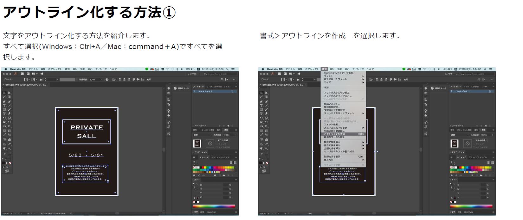This screenshot has height=220, width=523.
Task: Toggle クリップ checkbox in left Illustrator screenshot
Action: coord(217,144)
